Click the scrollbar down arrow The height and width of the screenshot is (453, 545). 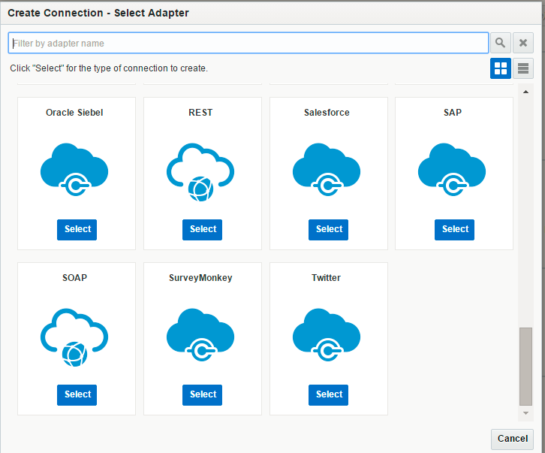[526, 413]
